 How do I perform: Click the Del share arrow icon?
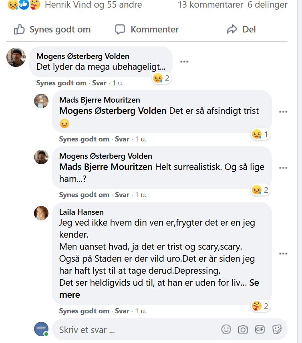(232, 29)
